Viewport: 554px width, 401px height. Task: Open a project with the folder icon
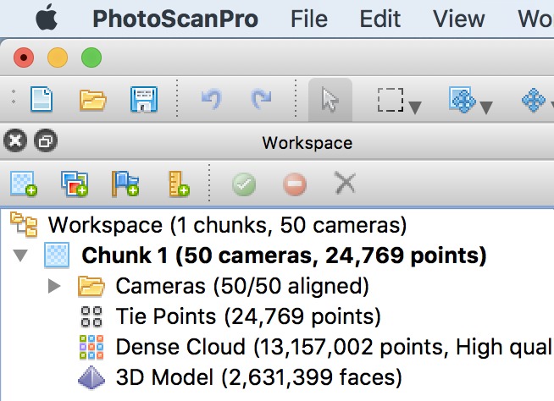coord(92,100)
